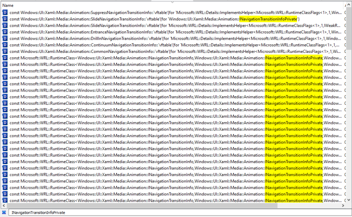Click the D icon beside DrillInNavigationTransitionInfo entry
The width and height of the screenshot is (352, 217).
coord(5,38)
